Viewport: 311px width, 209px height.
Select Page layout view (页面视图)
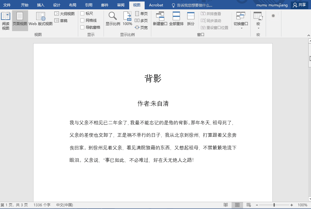coord(20,21)
